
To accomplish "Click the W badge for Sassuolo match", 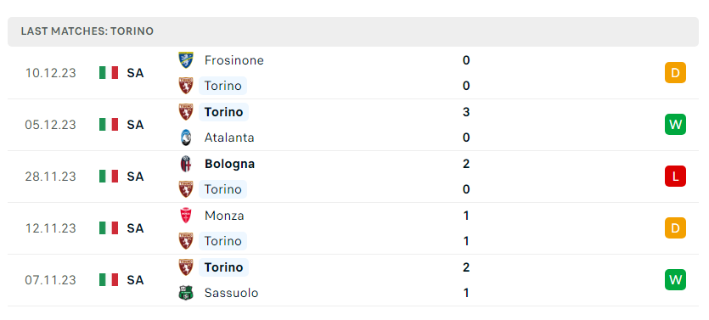I will coord(675,280).
